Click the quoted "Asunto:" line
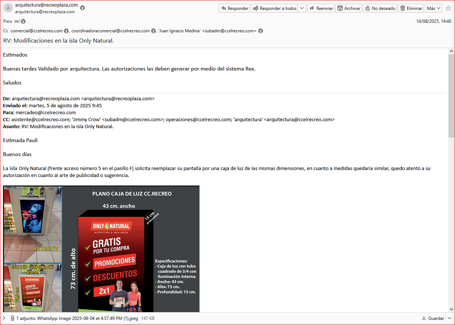Image resolution: width=455 pixels, height=325 pixels. point(58,126)
